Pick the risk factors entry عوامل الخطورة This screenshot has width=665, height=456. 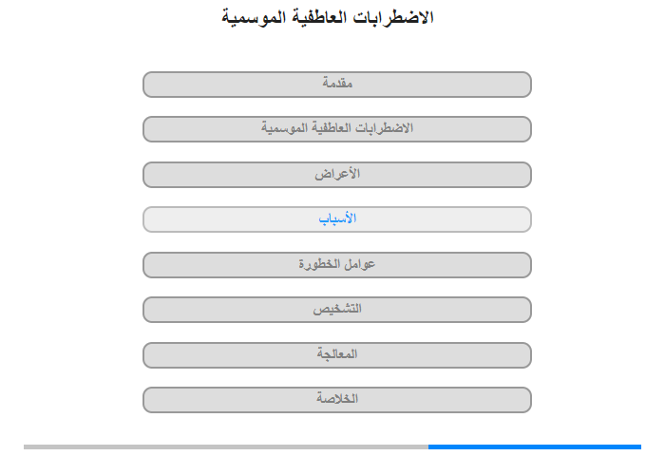pos(337,265)
